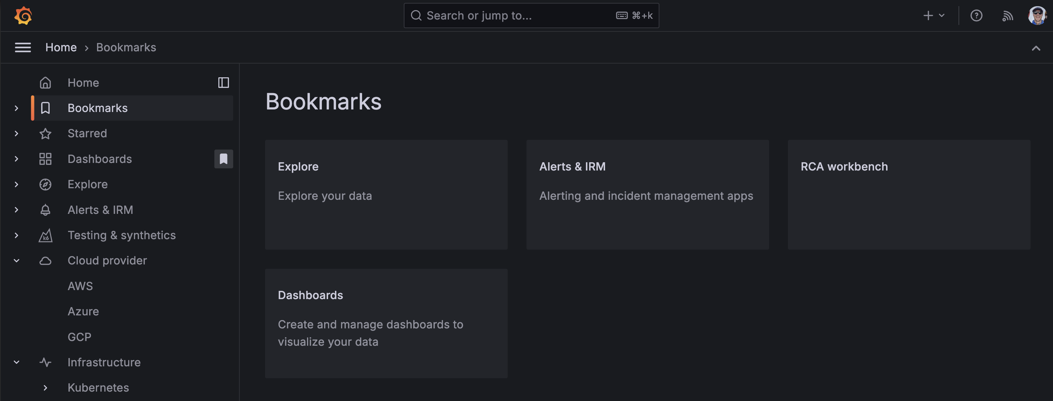Collapse the Infrastructure section

[x=16, y=362]
